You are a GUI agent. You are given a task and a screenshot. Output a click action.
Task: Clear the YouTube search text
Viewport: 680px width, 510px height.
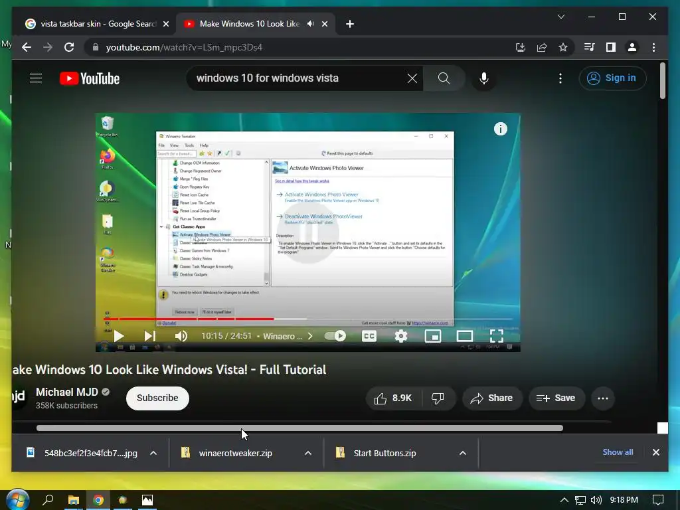pyautogui.click(x=412, y=78)
